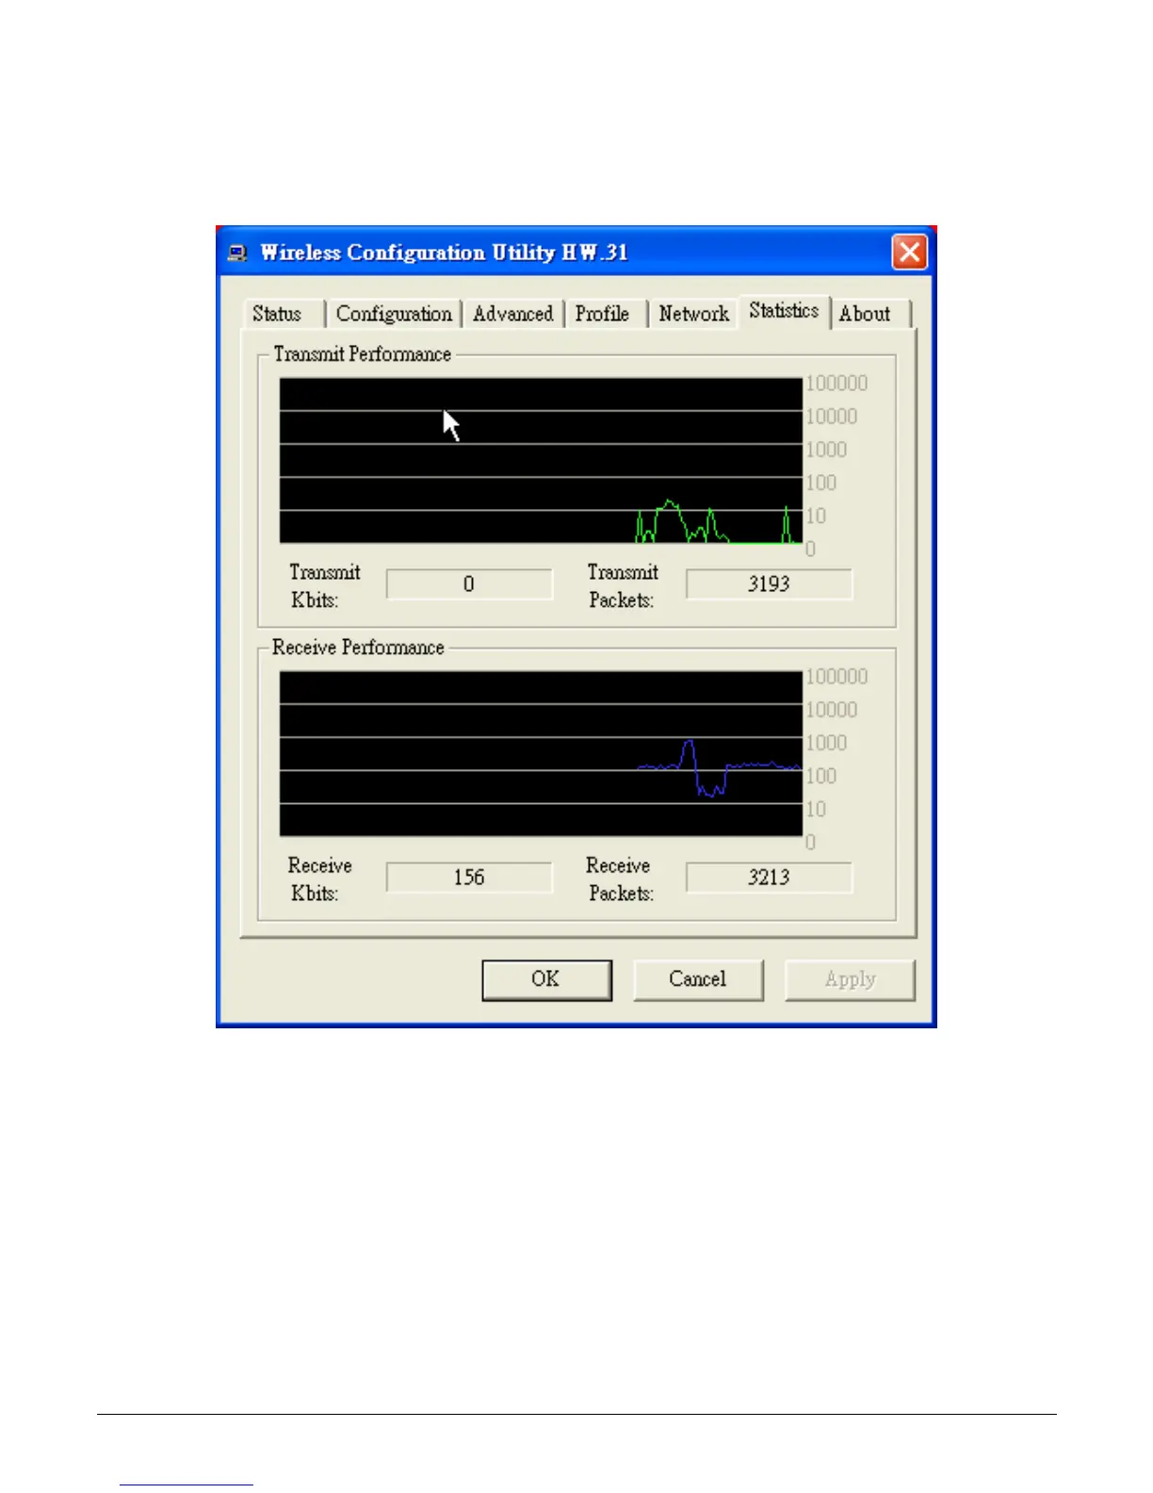Select the Statistics tab
This screenshot has height=1493, width=1153.
(x=784, y=311)
